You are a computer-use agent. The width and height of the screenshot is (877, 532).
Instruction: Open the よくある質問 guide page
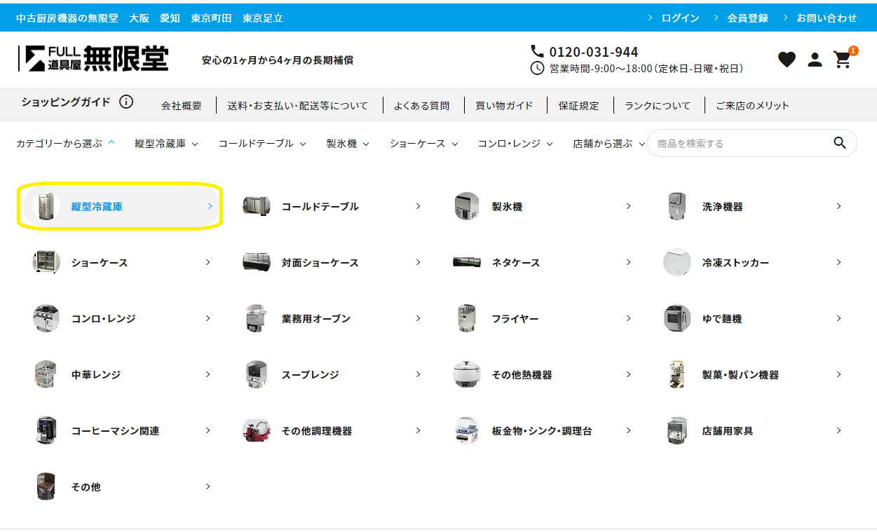421,106
